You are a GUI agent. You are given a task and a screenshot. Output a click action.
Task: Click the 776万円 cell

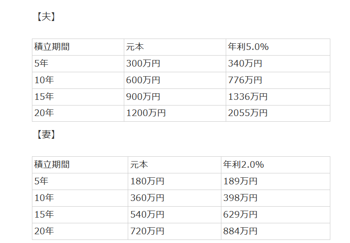click(x=245, y=80)
